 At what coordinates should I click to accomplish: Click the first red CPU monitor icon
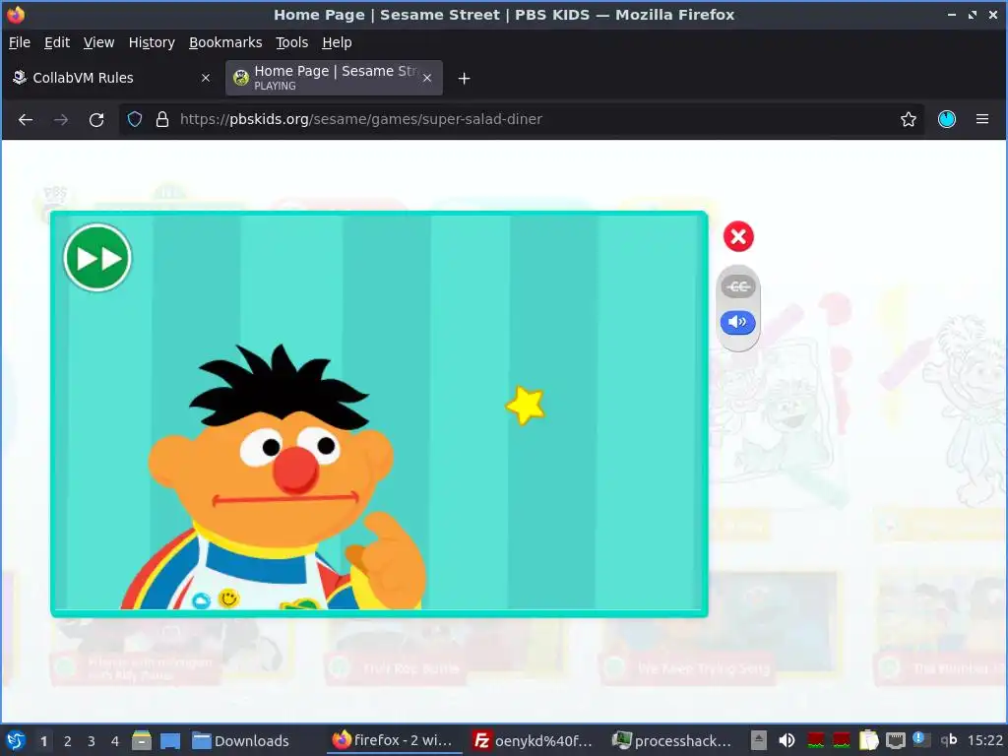pos(816,740)
